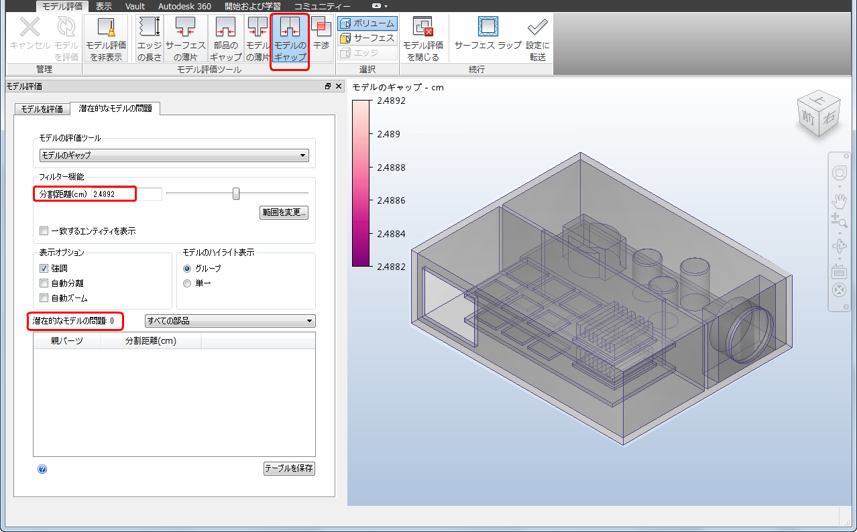Select the グループ radio button
The image size is (857, 532).
point(187,268)
